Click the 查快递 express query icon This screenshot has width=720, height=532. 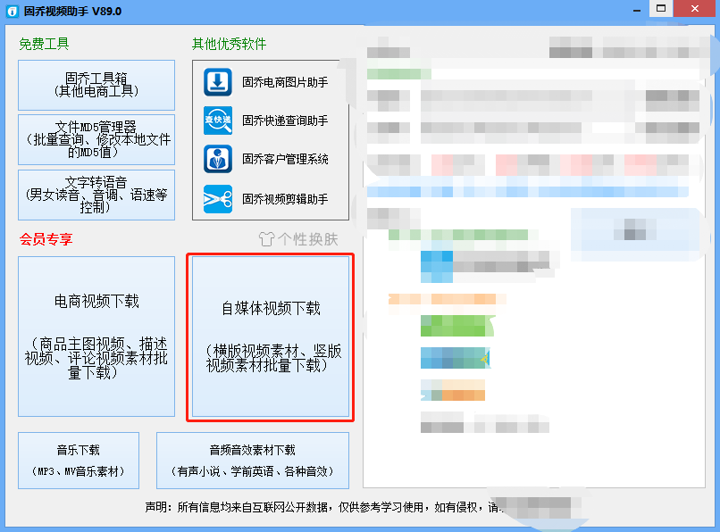[x=218, y=121]
